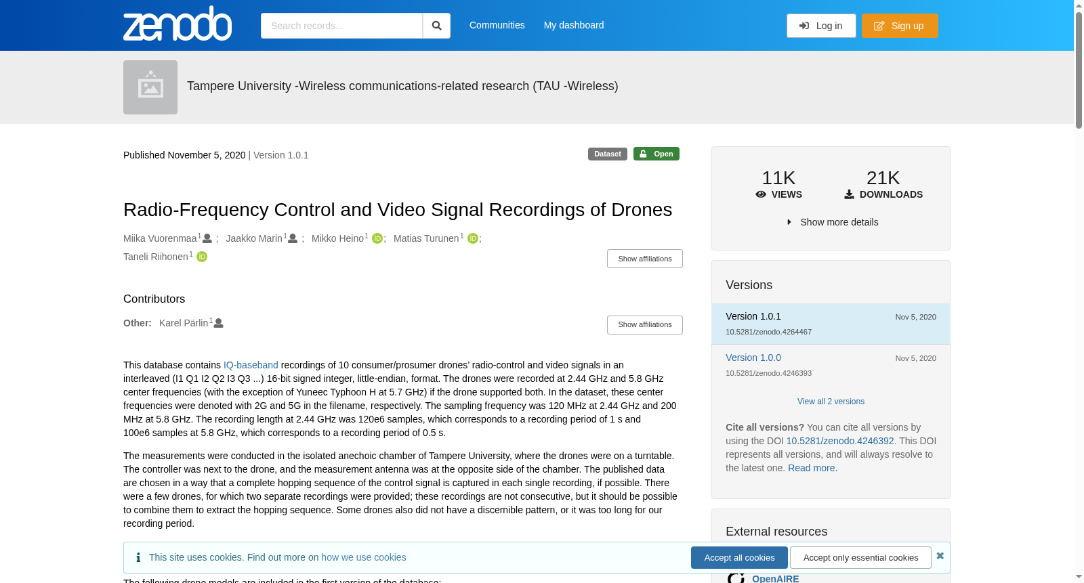Screen dimensions: 1084x583
Task: Click the Log in button
Action: tap(821, 26)
